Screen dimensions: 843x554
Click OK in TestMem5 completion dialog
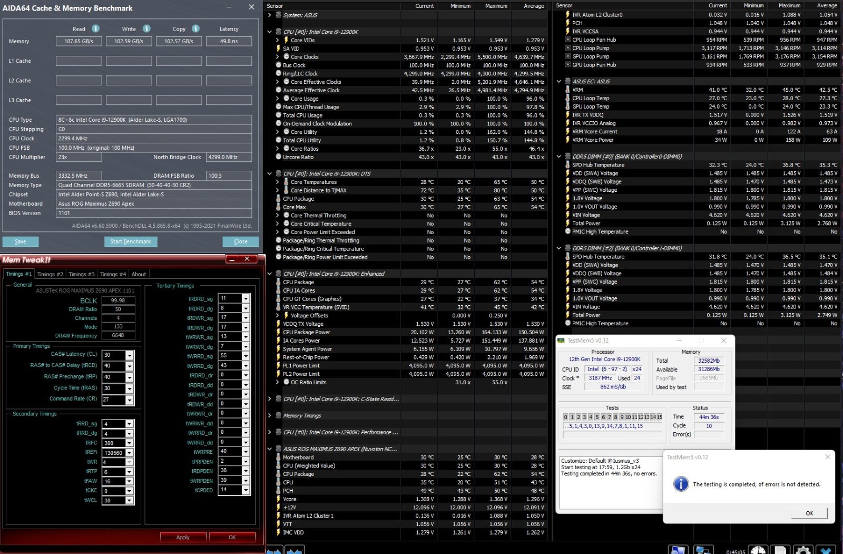tap(809, 513)
